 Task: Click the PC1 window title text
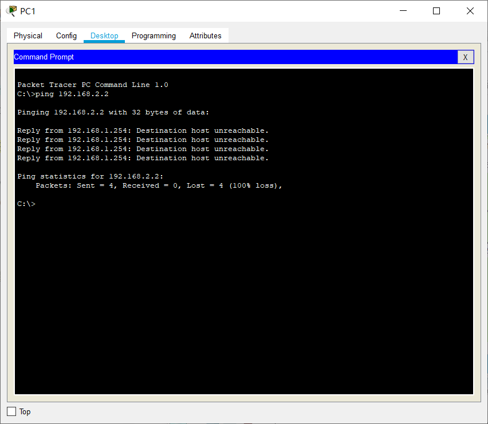click(x=27, y=11)
